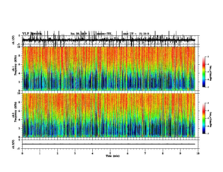Click time axis tick label "0"
This screenshot has width=223, height=172.
pyautogui.click(x=22, y=153)
